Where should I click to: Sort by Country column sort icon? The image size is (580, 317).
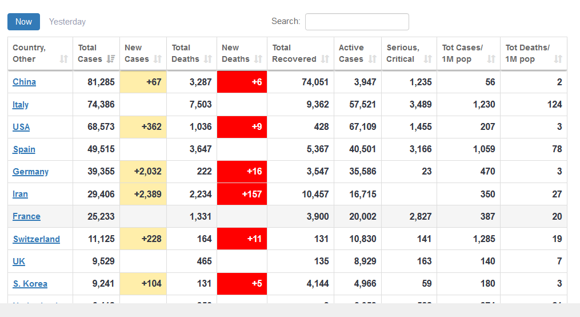point(64,59)
